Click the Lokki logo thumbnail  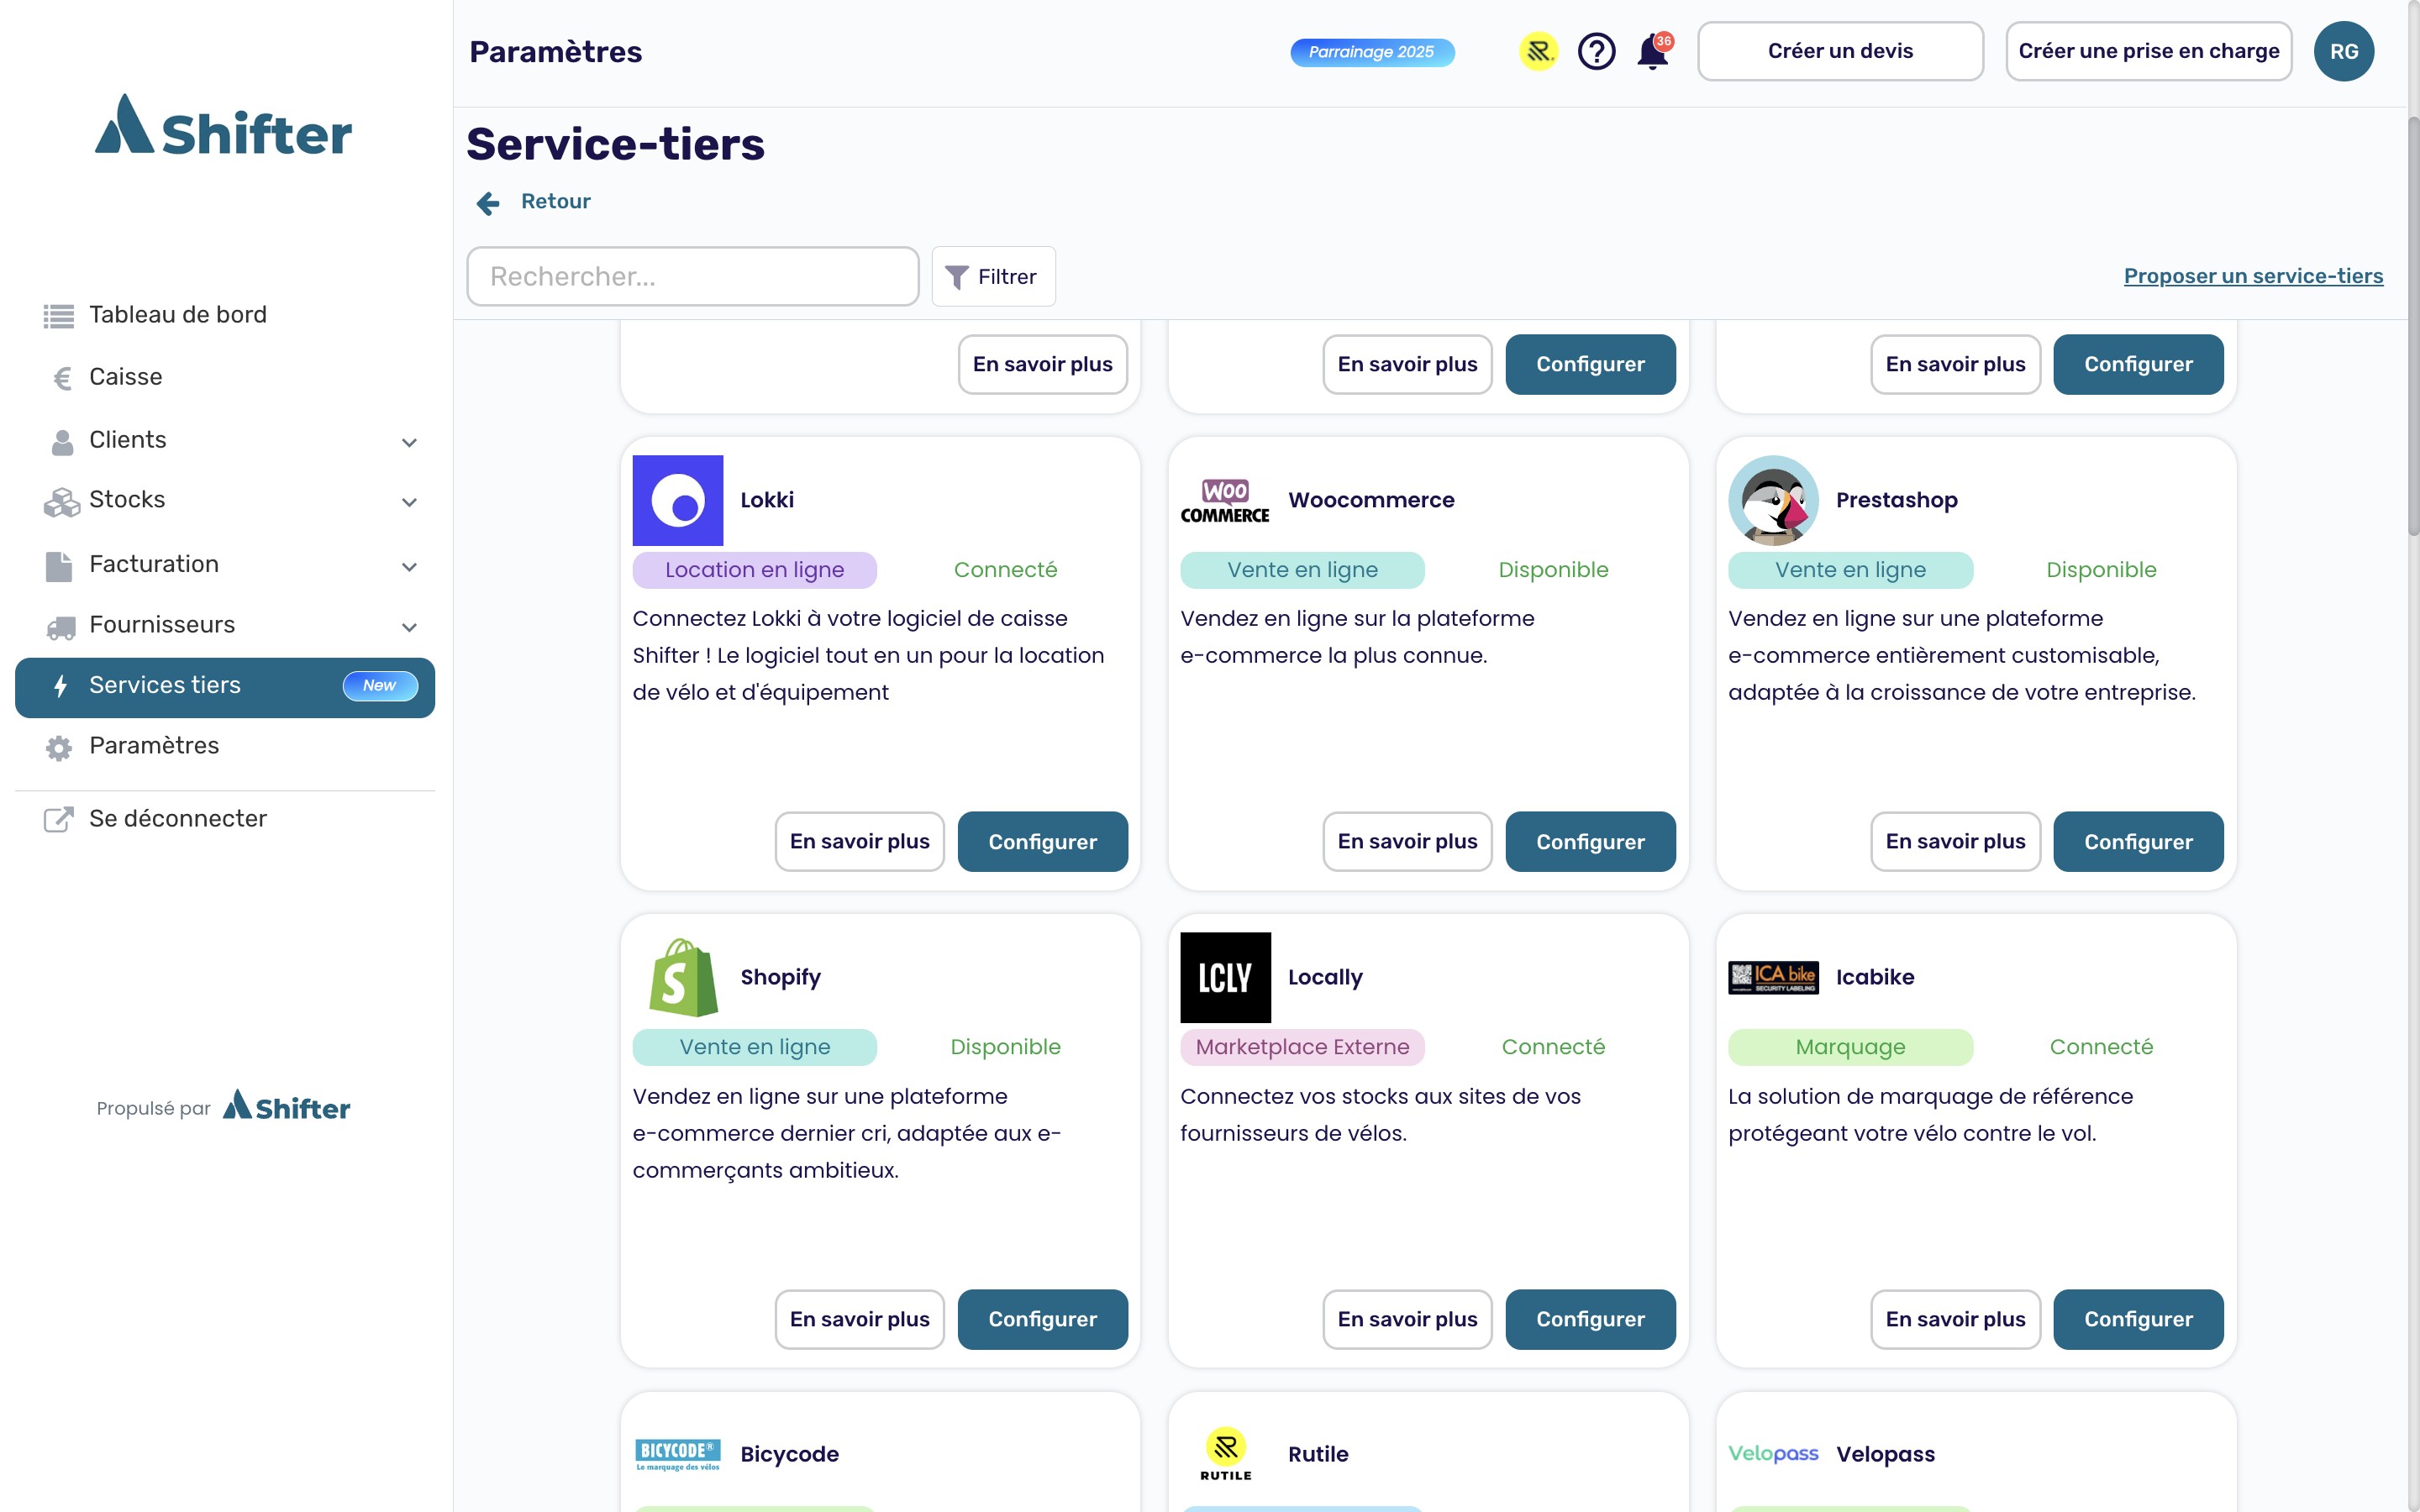tap(677, 500)
